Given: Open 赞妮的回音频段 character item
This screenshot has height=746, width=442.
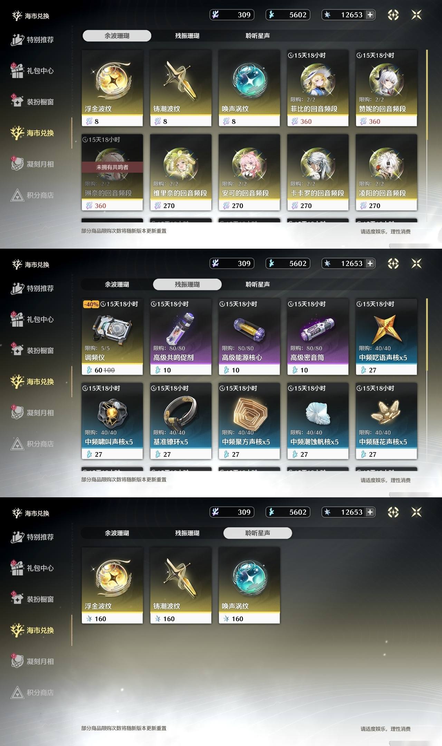Looking at the screenshot, I should coord(386,88).
